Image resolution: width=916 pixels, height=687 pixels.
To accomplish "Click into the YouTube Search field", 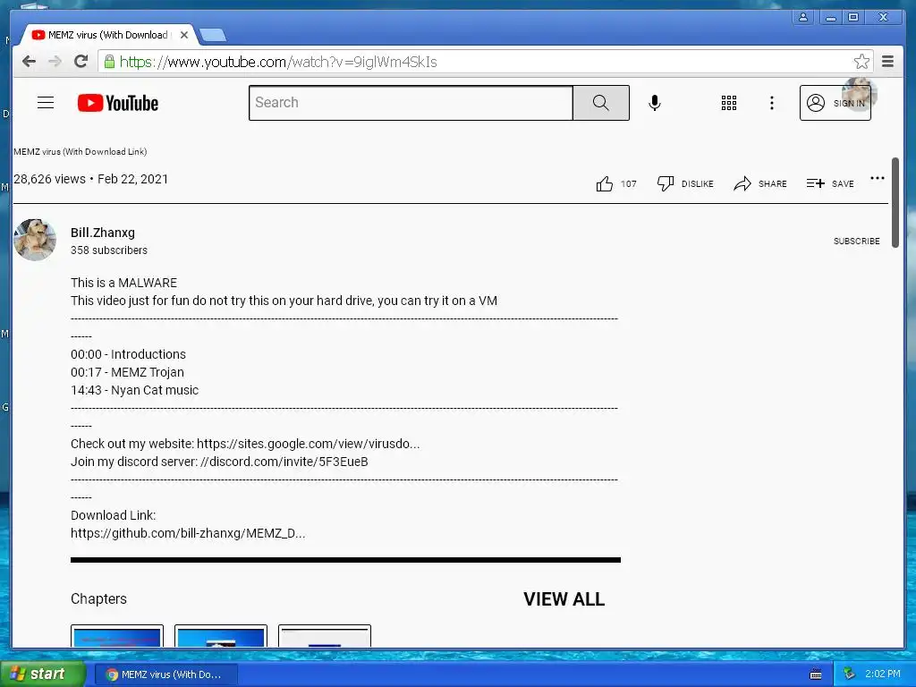I will click(411, 103).
